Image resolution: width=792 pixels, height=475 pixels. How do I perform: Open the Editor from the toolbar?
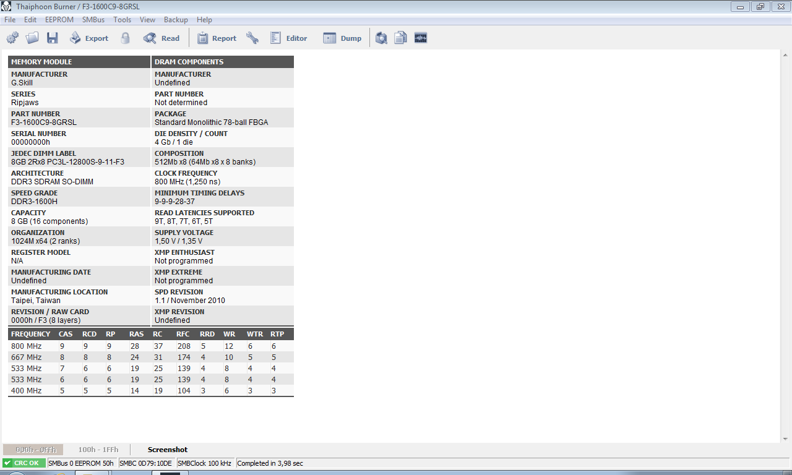point(288,38)
